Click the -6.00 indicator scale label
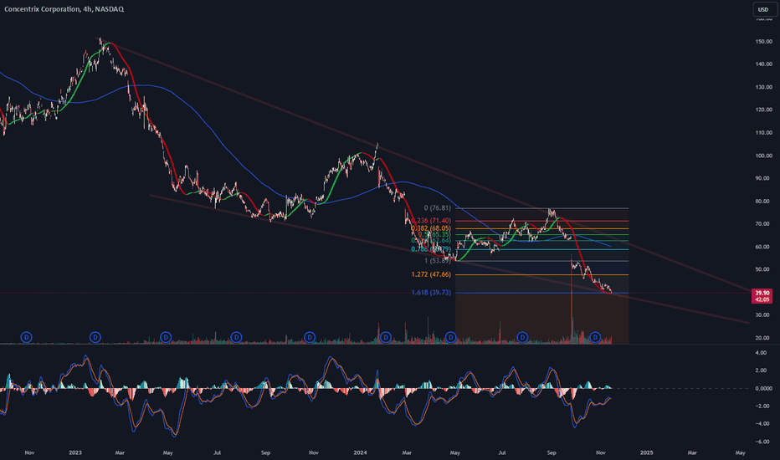 click(763, 442)
